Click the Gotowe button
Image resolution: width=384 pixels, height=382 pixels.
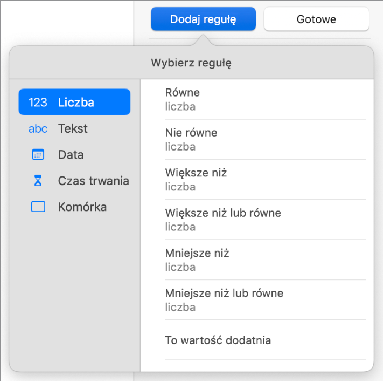click(316, 19)
